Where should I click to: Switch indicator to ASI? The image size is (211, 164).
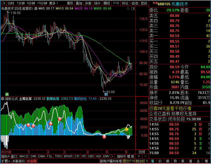coord(98,156)
